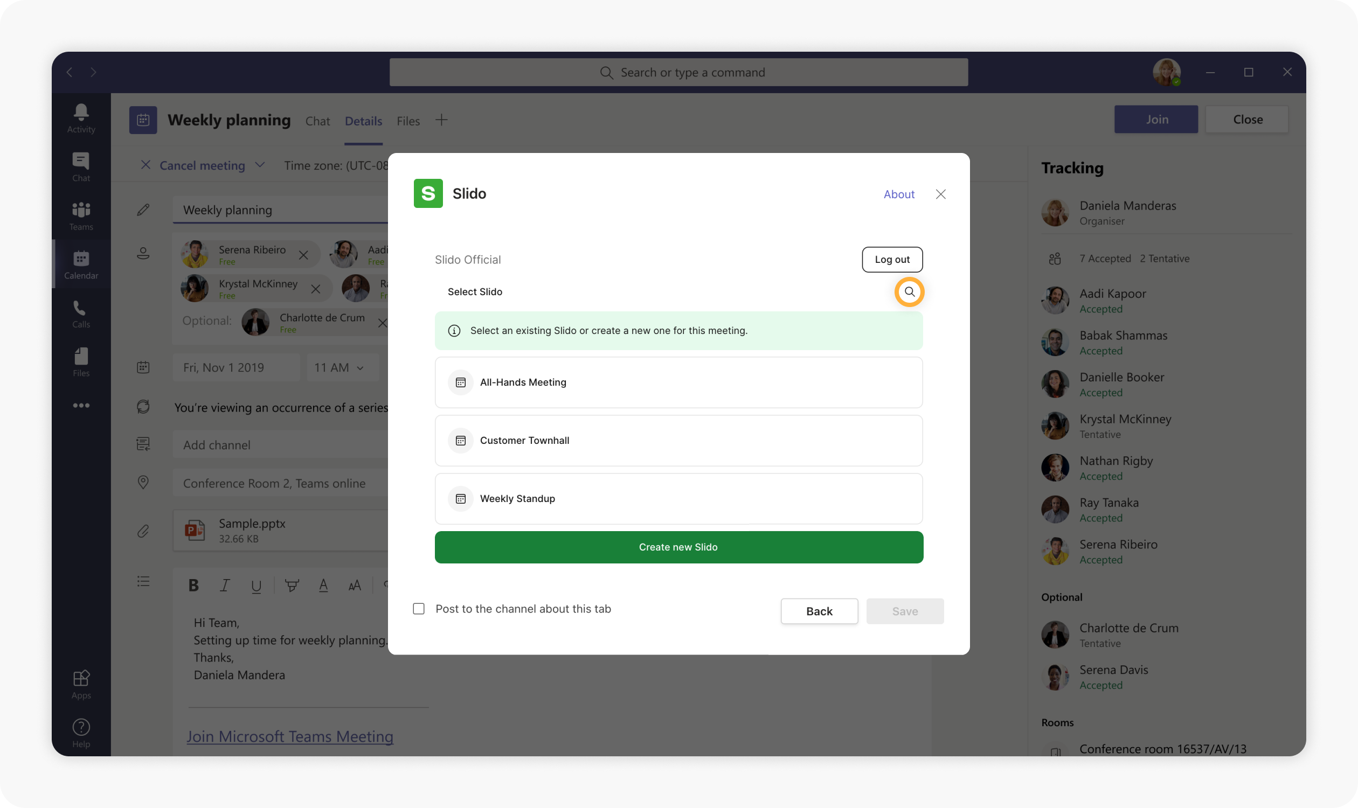
Task: Click the Slido green logo icon
Action: (x=428, y=194)
